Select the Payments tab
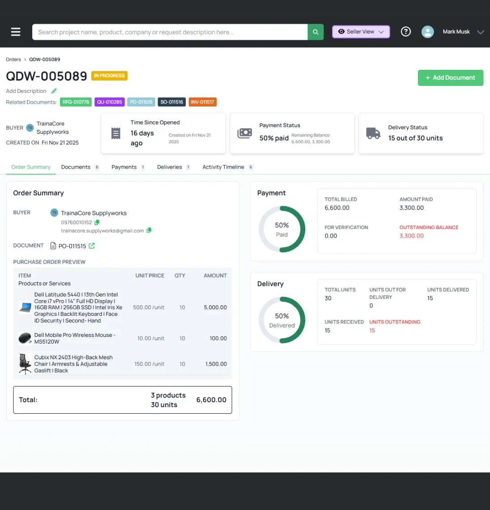The height and width of the screenshot is (510, 490). 124,167
